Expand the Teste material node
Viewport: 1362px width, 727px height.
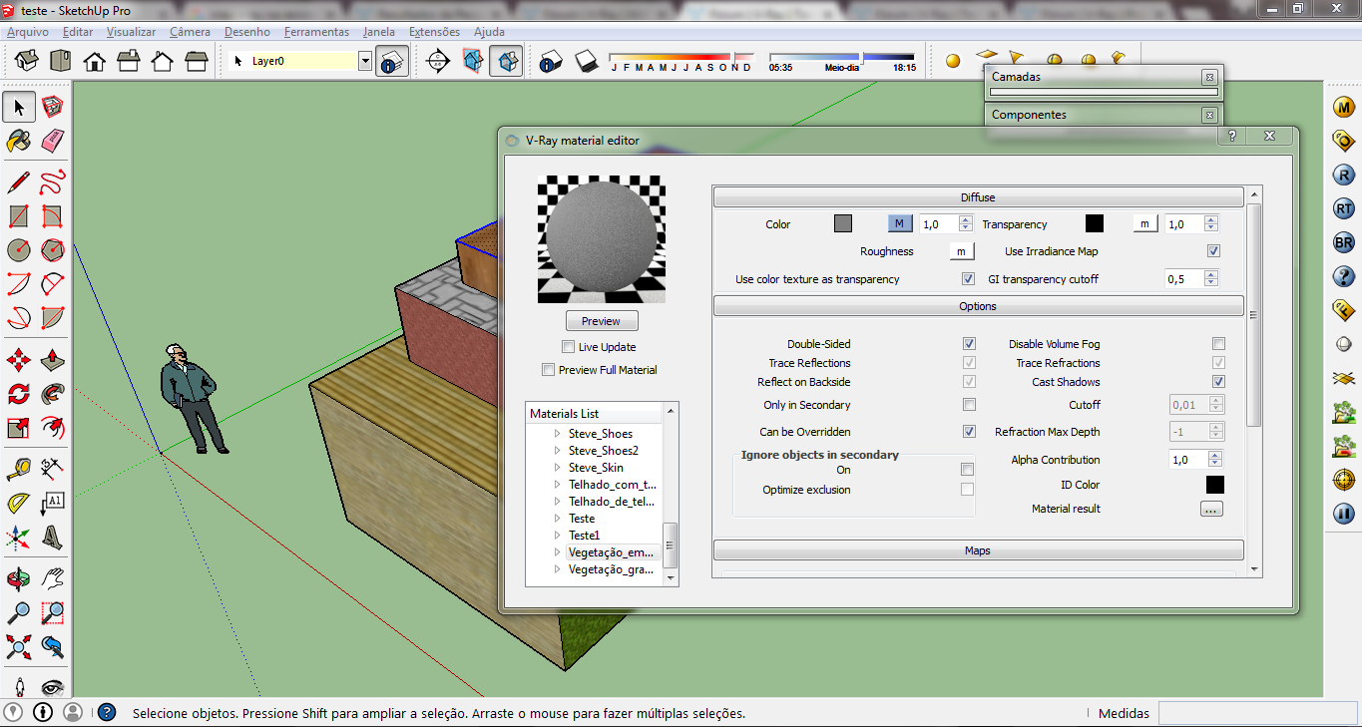coord(558,519)
